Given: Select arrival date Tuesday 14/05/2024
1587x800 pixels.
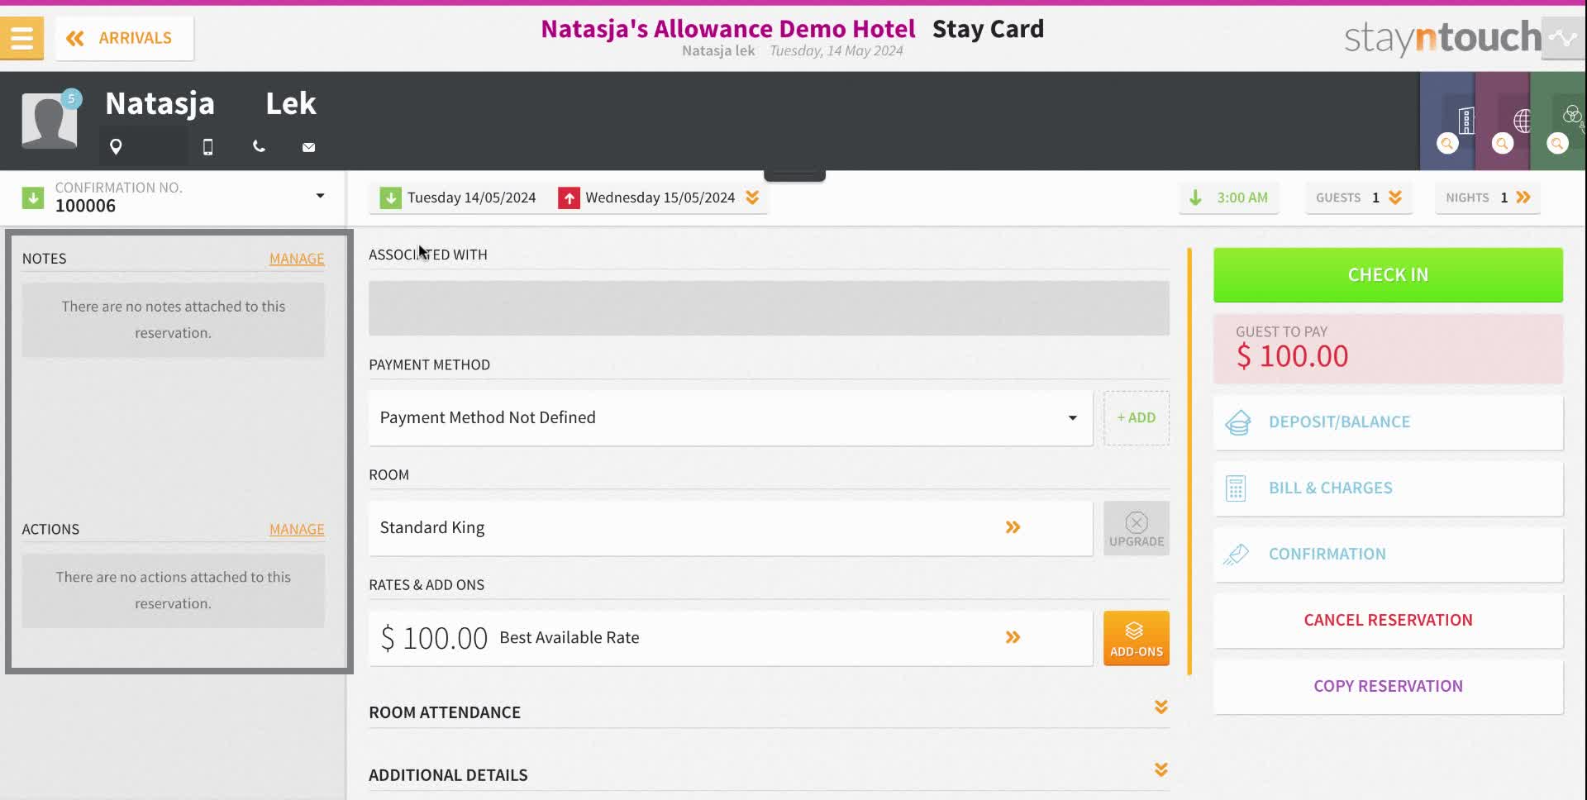Looking at the screenshot, I should pos(471,198).
